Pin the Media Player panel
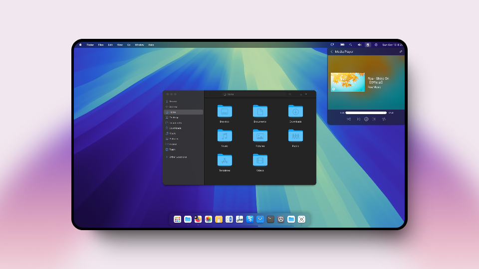The image size is (479, 269). (401, 51)
